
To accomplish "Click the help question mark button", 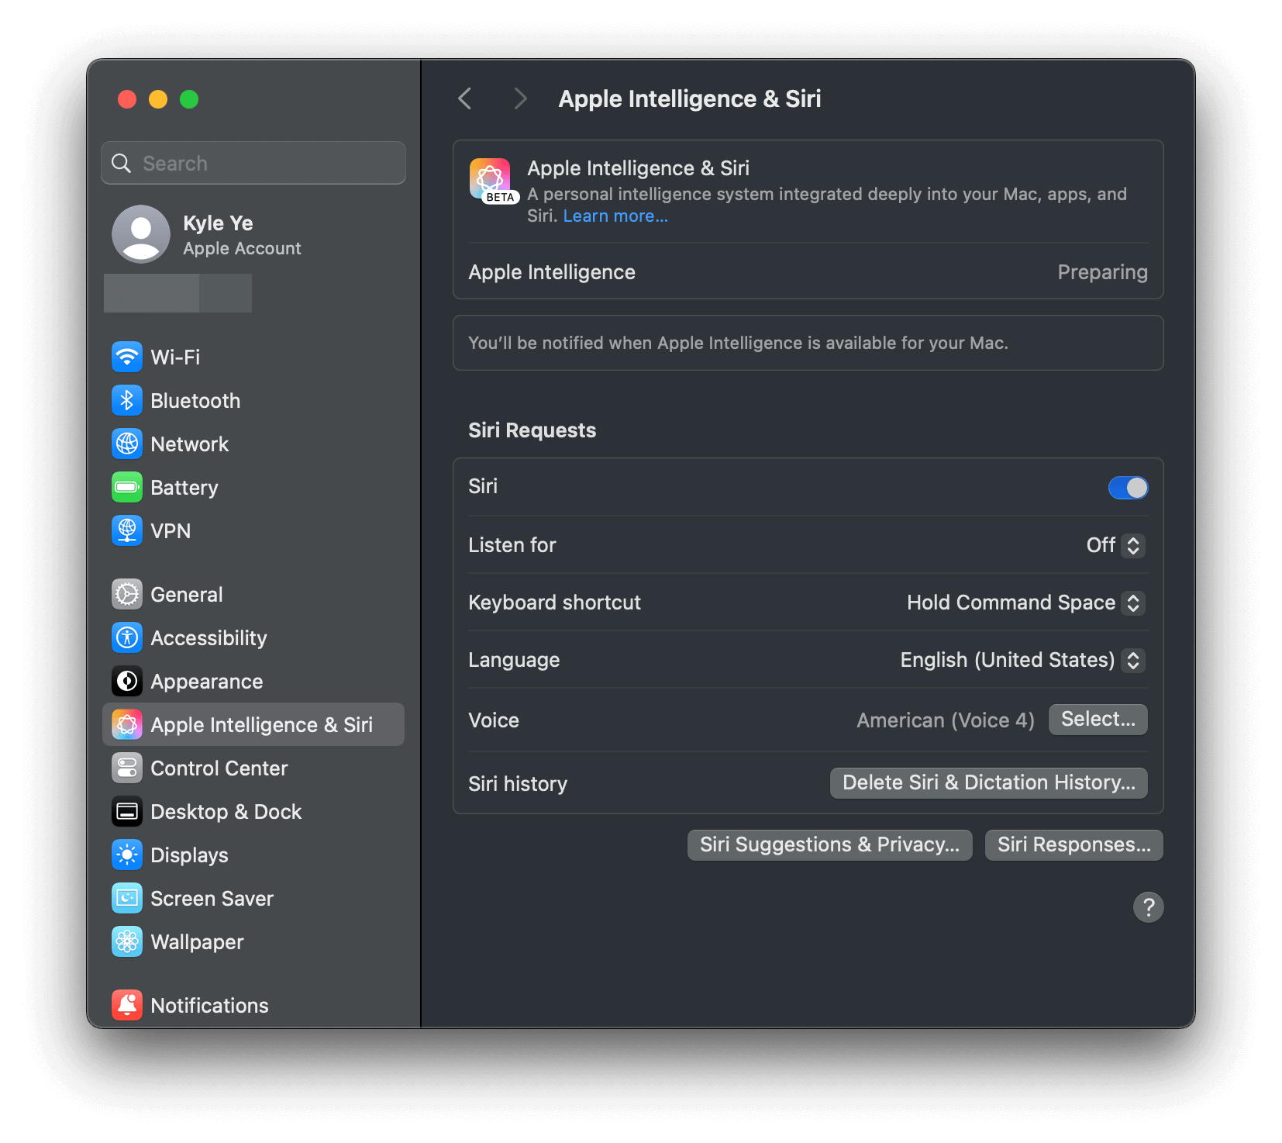I will coord(1148,906).
